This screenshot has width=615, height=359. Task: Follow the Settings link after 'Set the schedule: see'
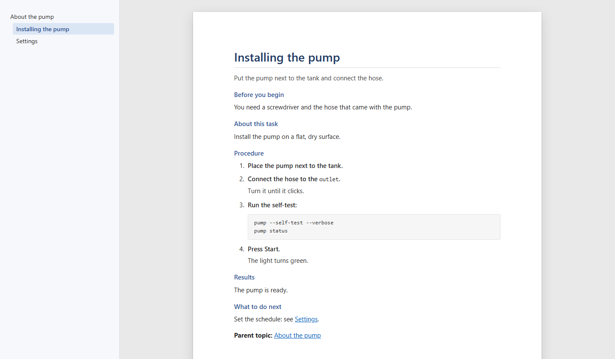pos(306,319)
